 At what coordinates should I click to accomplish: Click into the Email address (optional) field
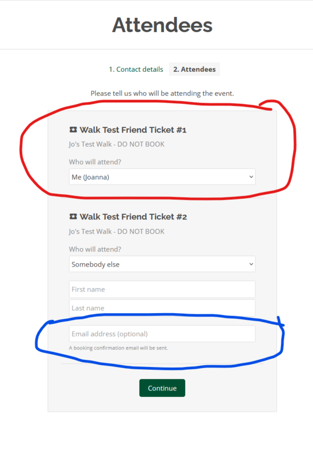coord(162,333)
